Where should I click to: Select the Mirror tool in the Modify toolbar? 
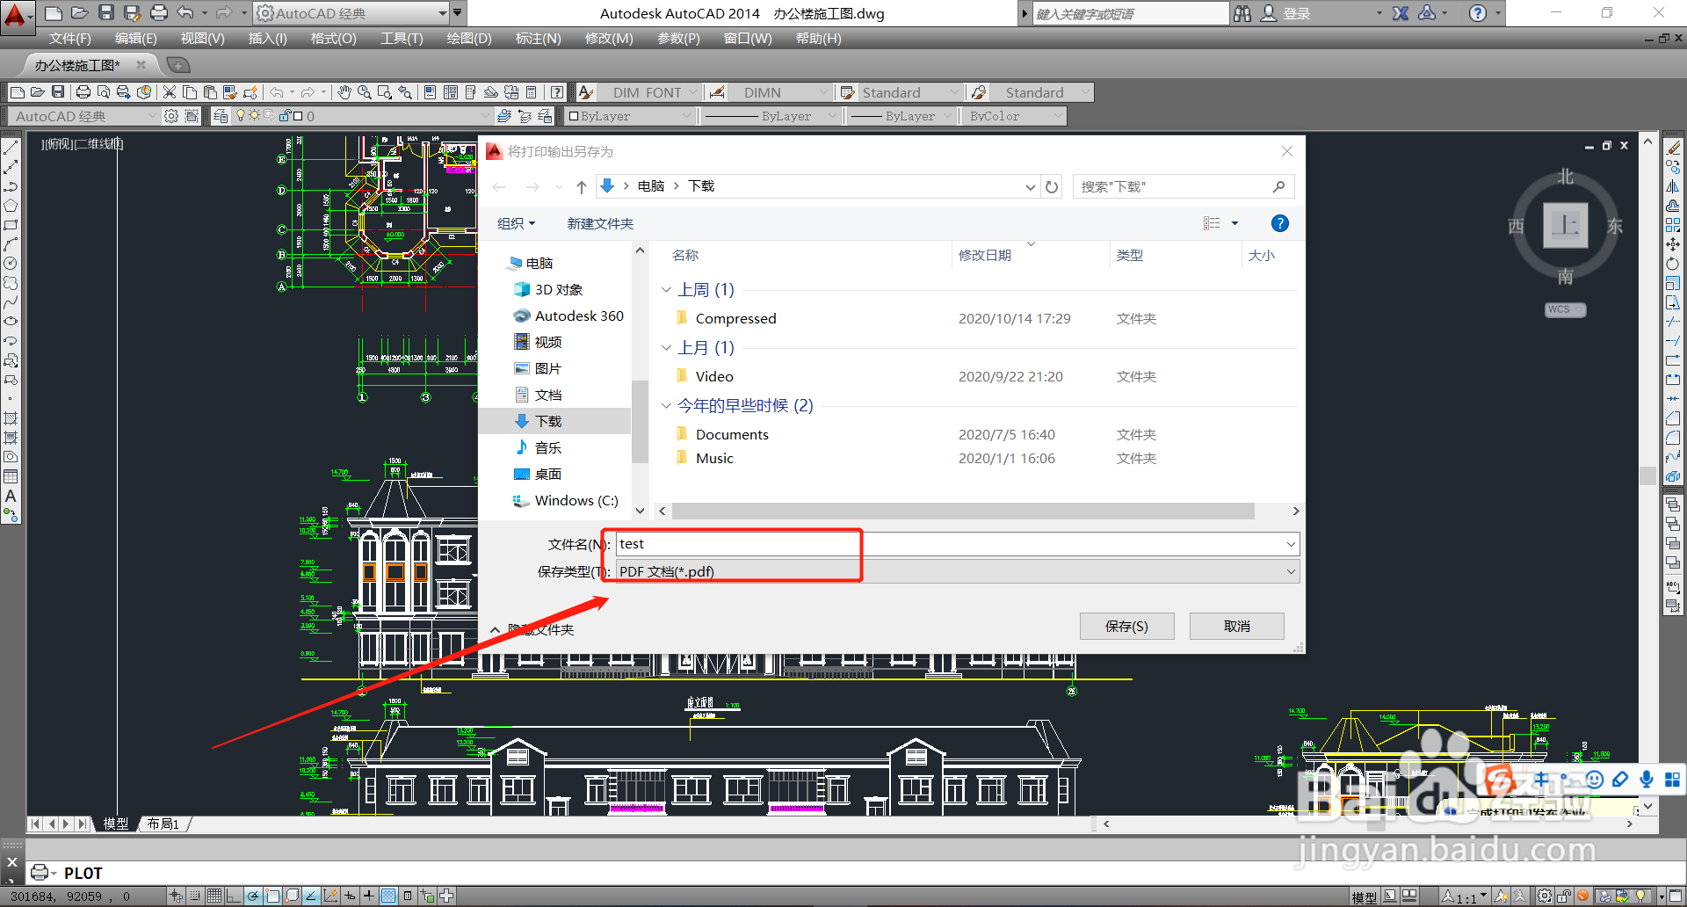(x=1673, y=186)
